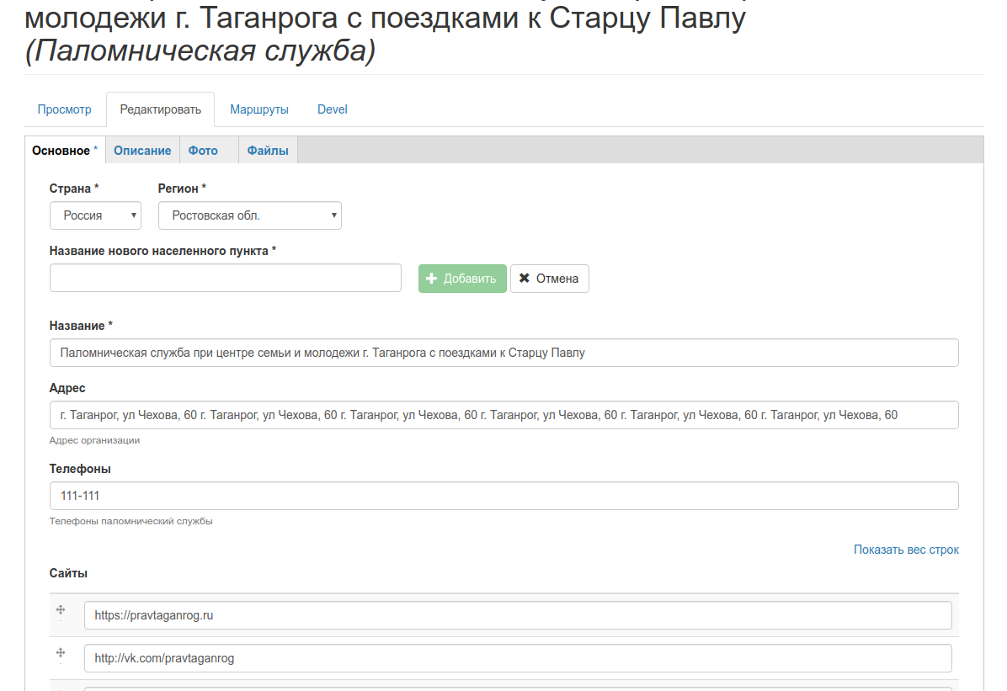Screen dimensions: 1007x691
Task: Open the Маршруты tab
Action: (259, 109)
